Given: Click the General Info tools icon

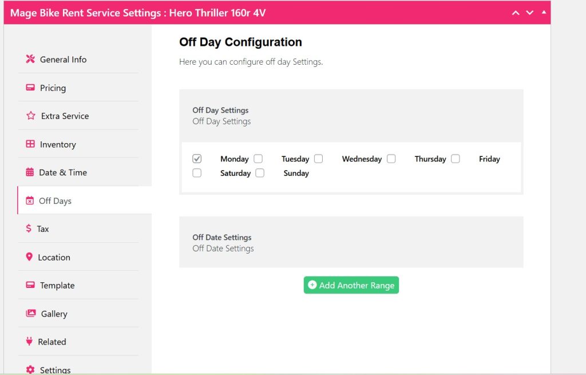Looking at the screenshot, I should click(x=31, y=59).
